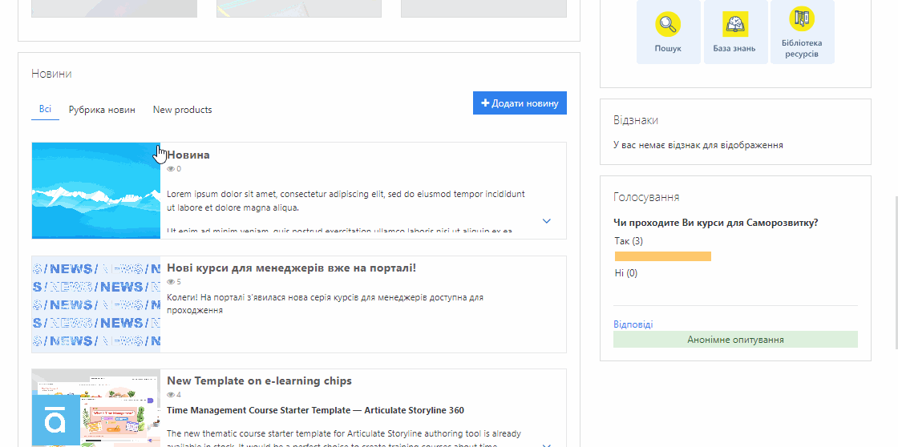Click the plus icon on Додати новину
This screenshot has width=898, height=447.
pos(485,103)
